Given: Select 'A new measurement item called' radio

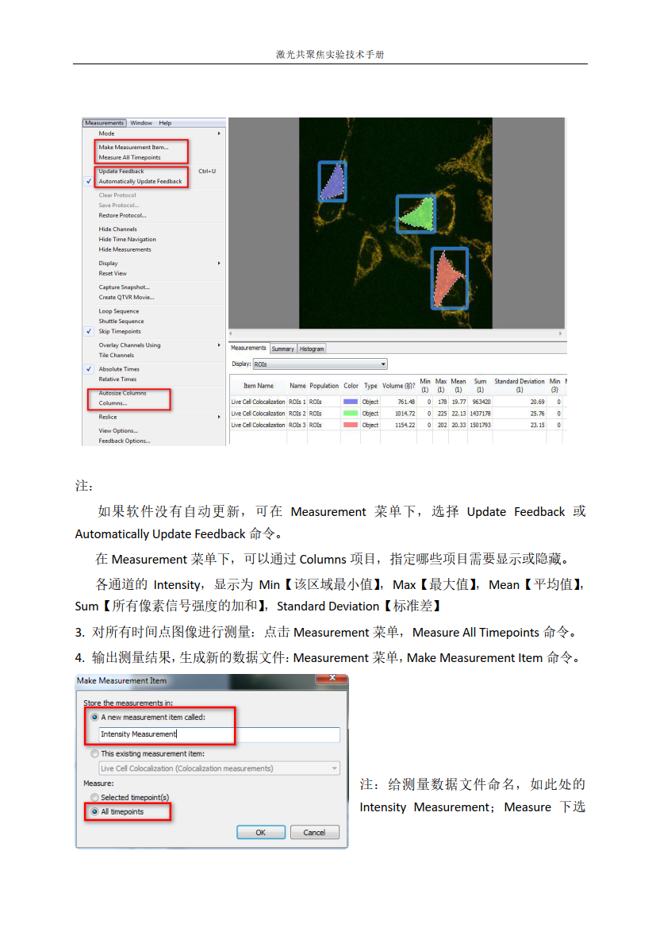Looking at the screenshot, I should [95, 717].
